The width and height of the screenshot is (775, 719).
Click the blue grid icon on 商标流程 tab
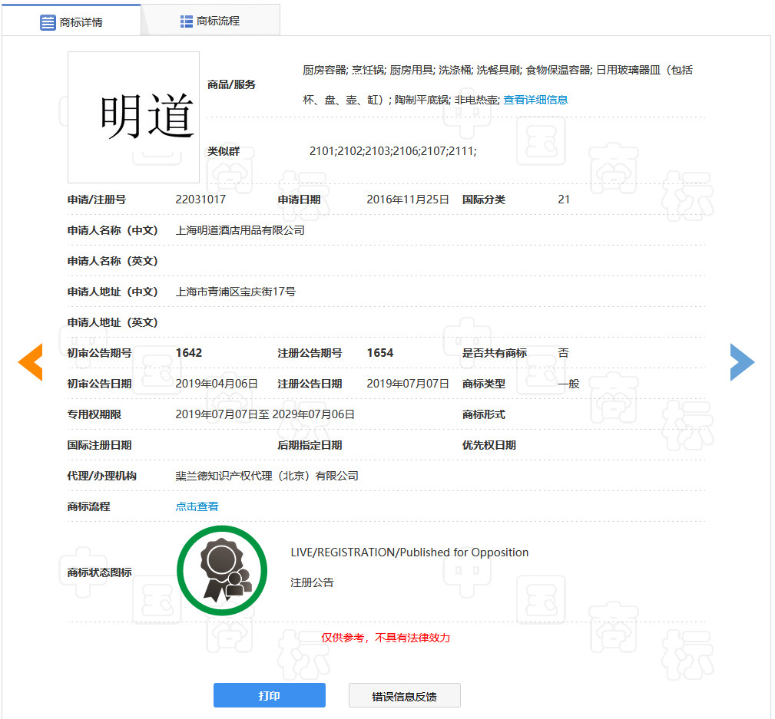click(x=187, y=21)
